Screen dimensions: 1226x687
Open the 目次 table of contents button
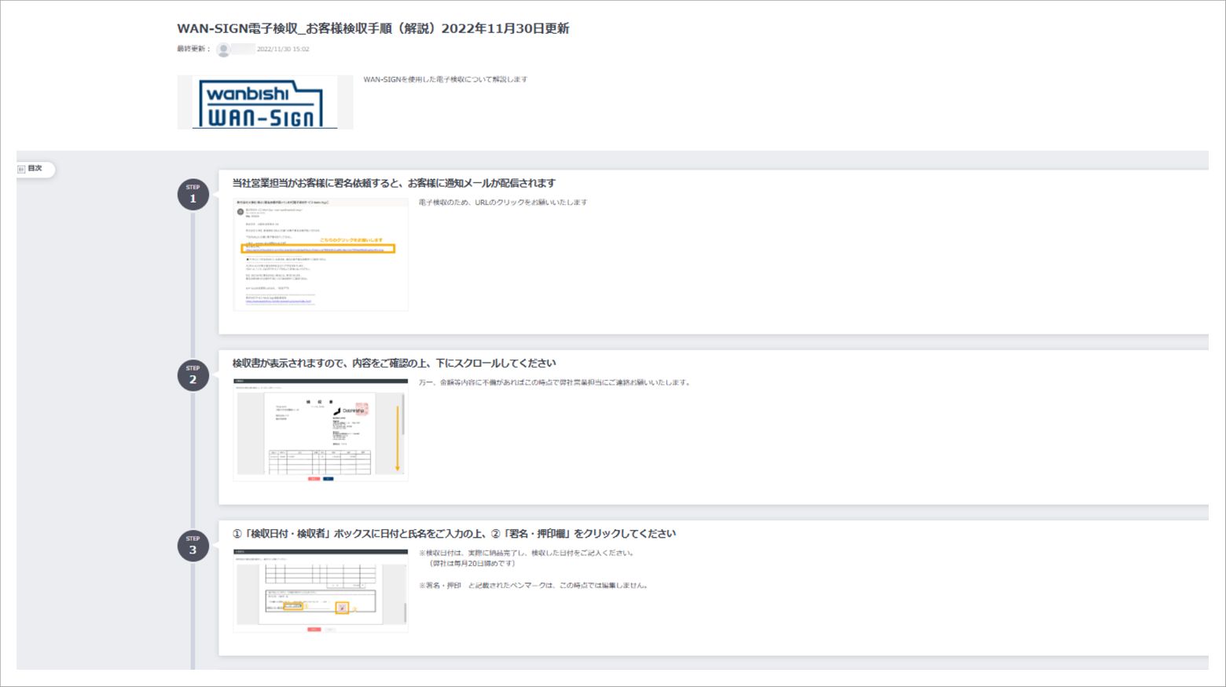point(36,169)
